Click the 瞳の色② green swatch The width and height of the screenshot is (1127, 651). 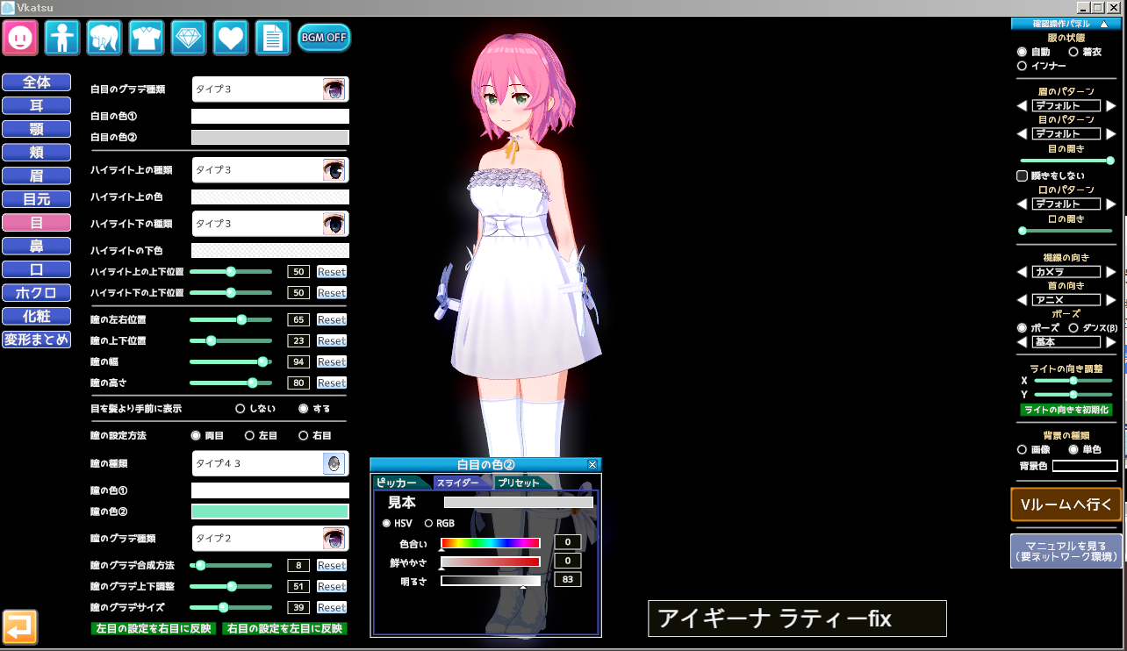(269, 511)
